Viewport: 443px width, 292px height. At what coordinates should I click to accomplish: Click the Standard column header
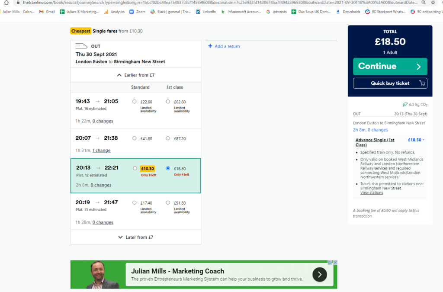(x=140, y=87)
